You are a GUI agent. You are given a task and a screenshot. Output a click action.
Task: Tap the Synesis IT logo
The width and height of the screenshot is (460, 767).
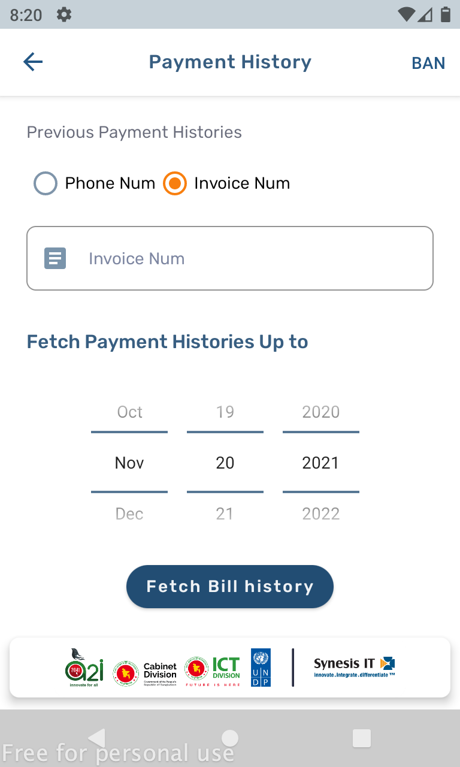[355, 666]
